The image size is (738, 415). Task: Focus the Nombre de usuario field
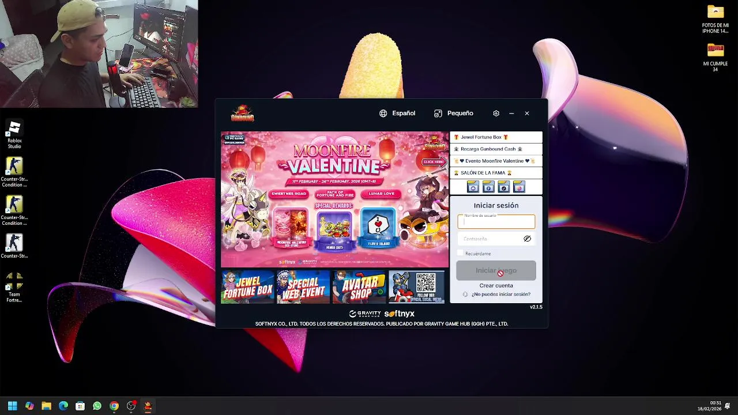[x=496, y=222]
